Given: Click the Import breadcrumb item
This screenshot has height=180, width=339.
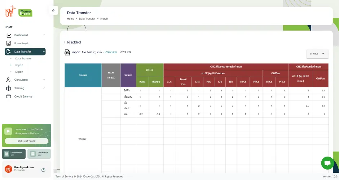Looking at the screenshot, I should (x=104, y=19).
